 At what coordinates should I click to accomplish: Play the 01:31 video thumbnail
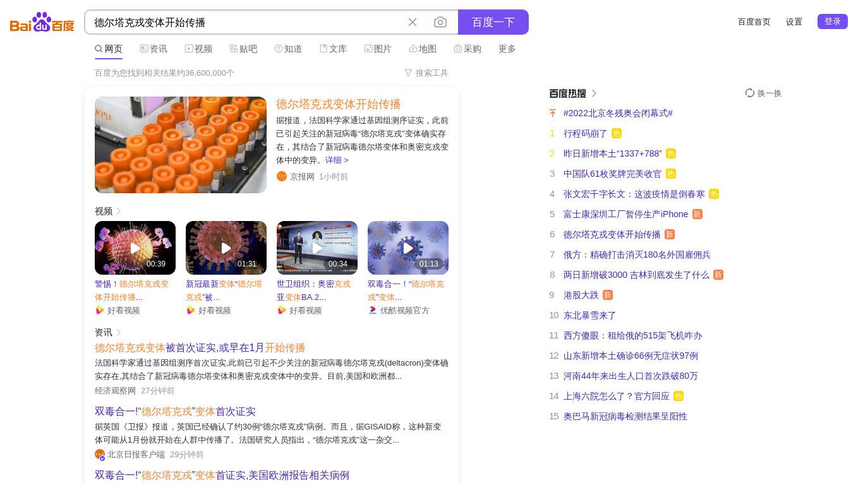point(226,248)
